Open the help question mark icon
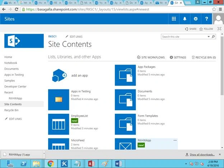This screenshot has width=224, height=168. point(206,19)
